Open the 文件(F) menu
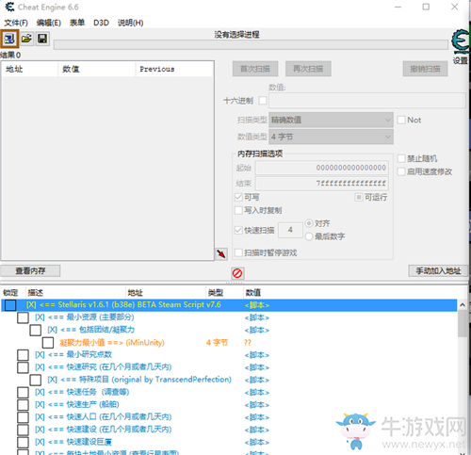This screenshot has height=455, width=471. [16, 23]
